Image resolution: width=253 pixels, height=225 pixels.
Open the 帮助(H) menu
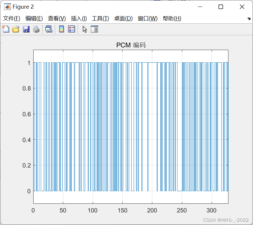(172, 18)
